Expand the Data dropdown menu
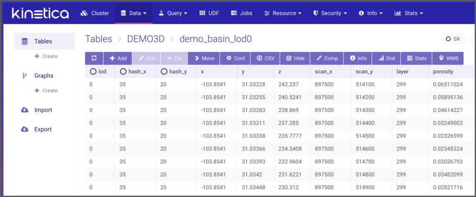The height and width of the screenshot is (197, 476). click(133, 13)
